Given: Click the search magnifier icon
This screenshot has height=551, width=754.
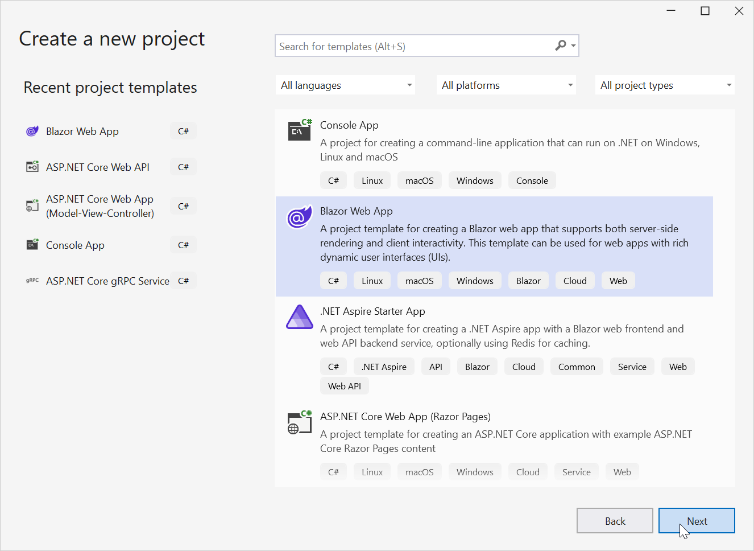Looking at the screenshot, I should click(x=561, y=46).
